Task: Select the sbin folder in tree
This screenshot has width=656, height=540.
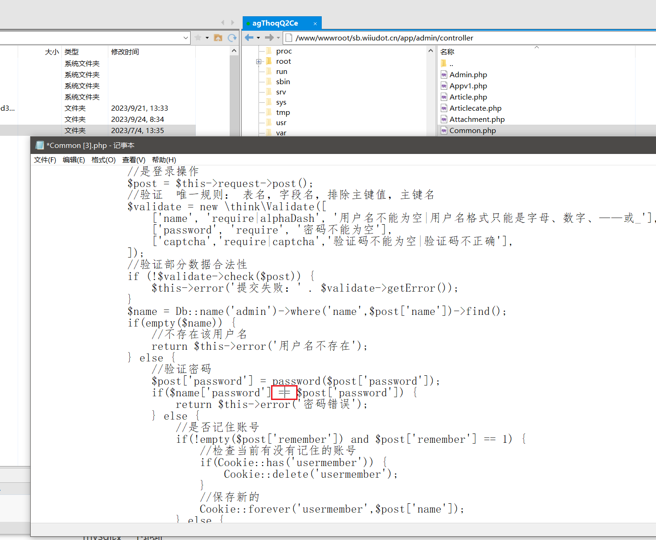Action: coord(283,82)
